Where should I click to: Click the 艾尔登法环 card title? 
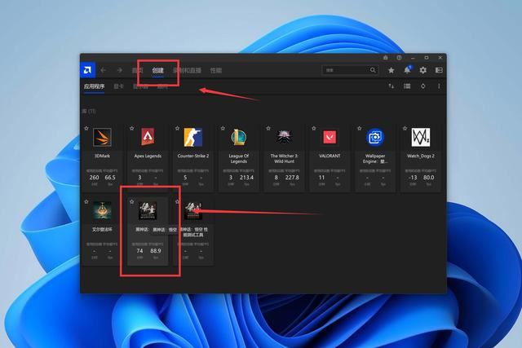[102, 229]
